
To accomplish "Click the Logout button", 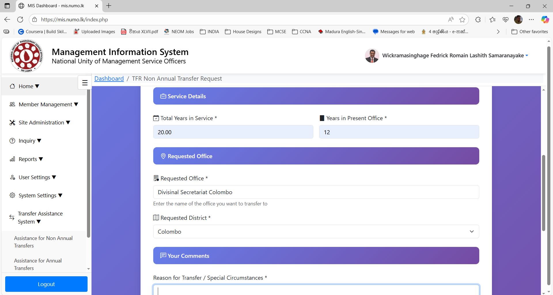I will (46, 284).
